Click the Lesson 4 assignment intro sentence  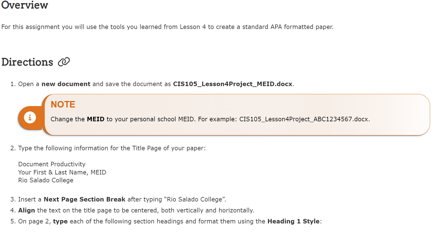(167, 27)
